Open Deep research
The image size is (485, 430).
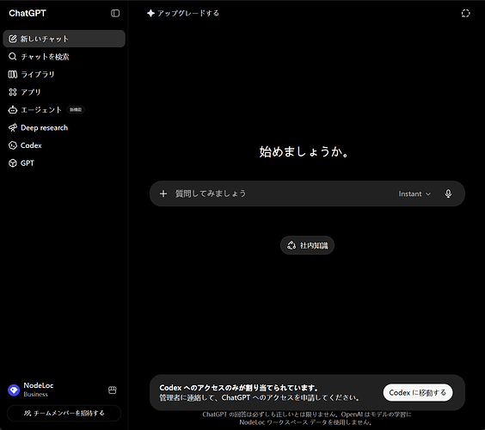[x=64, y=128]
